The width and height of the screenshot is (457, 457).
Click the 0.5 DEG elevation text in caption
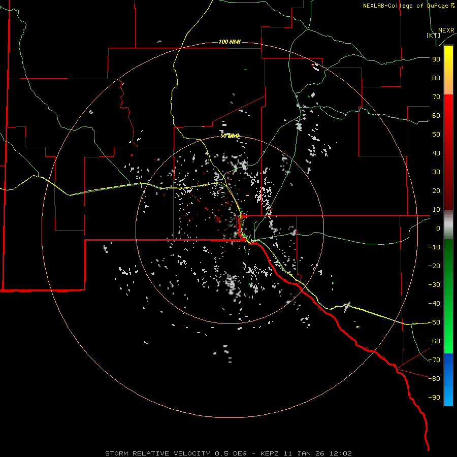tap(231, 453)
